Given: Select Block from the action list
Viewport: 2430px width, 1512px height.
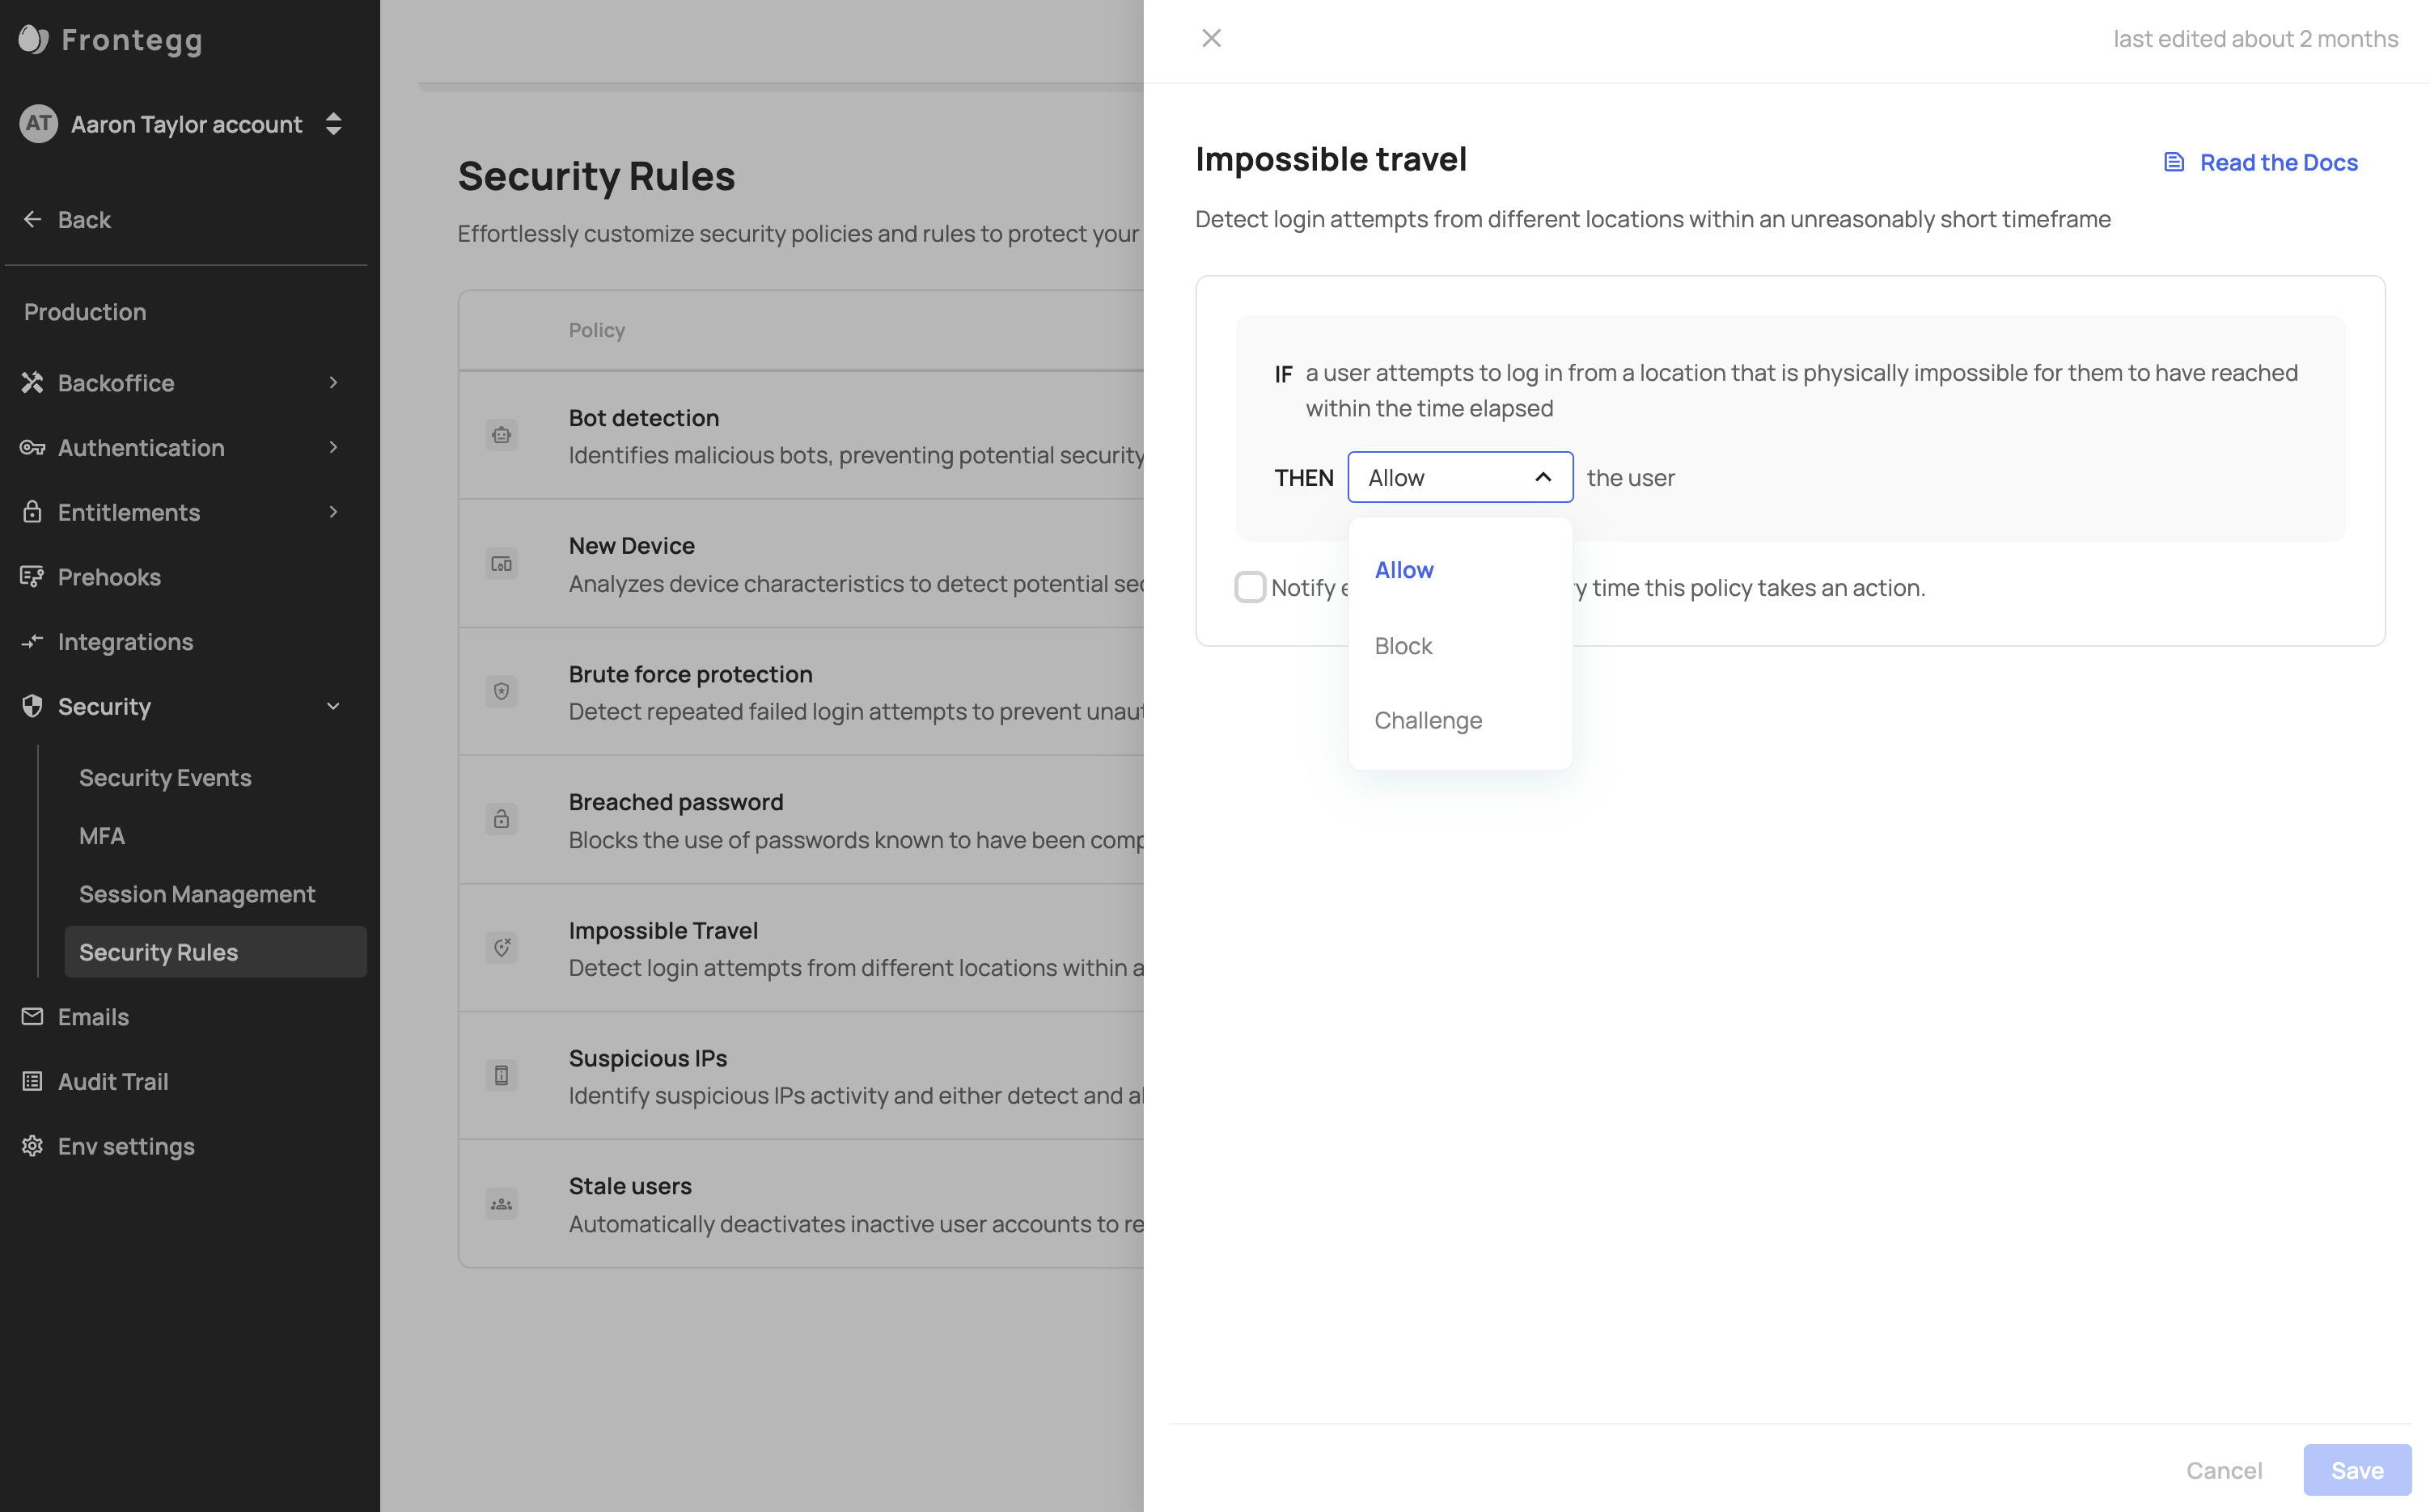Looking at the screenshot, I should click(x=1403, y=646).
